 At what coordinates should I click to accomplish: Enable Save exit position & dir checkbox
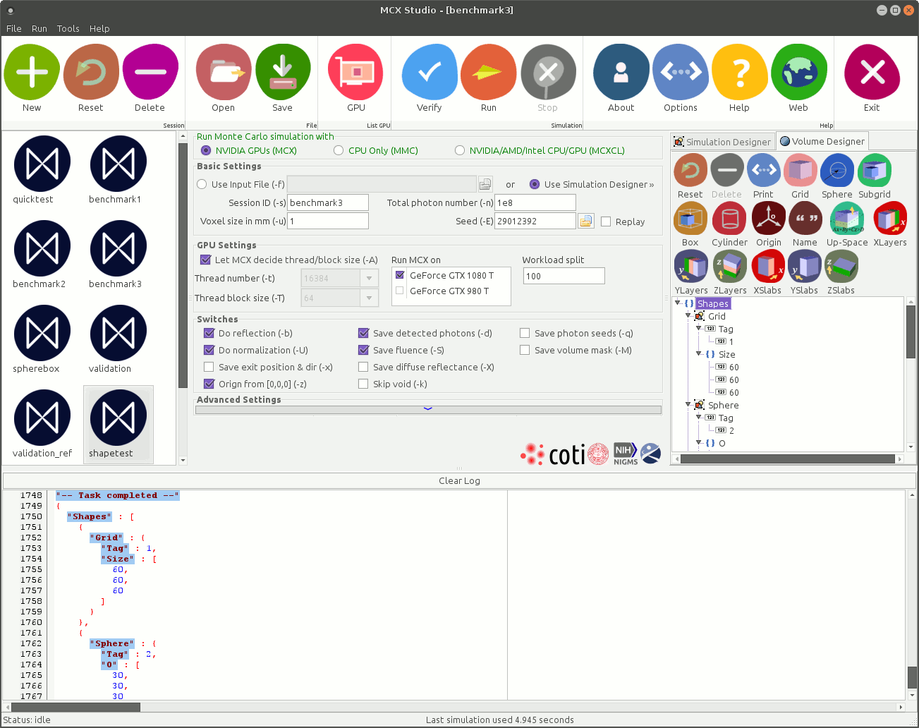209,367
